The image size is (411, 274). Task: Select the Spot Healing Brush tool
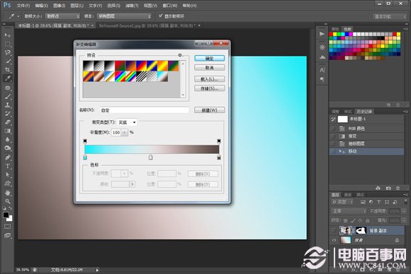[x=8, y=88]
